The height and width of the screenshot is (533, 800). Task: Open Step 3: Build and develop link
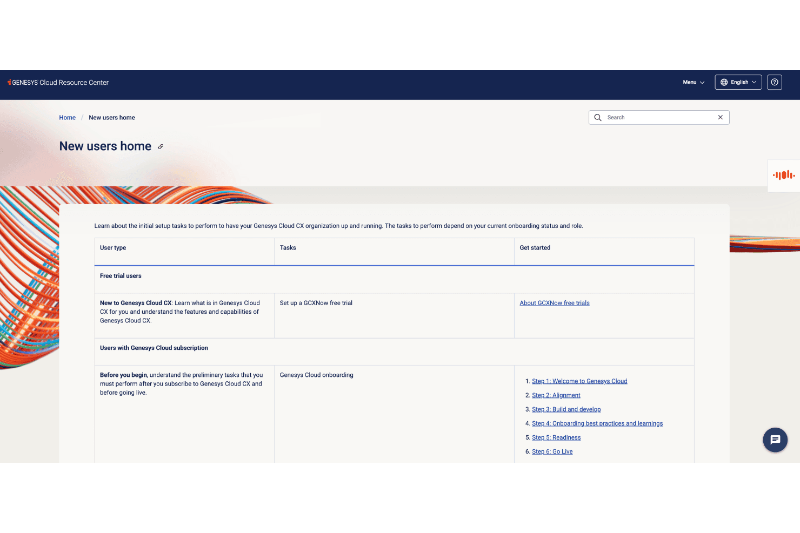point(566,409)
